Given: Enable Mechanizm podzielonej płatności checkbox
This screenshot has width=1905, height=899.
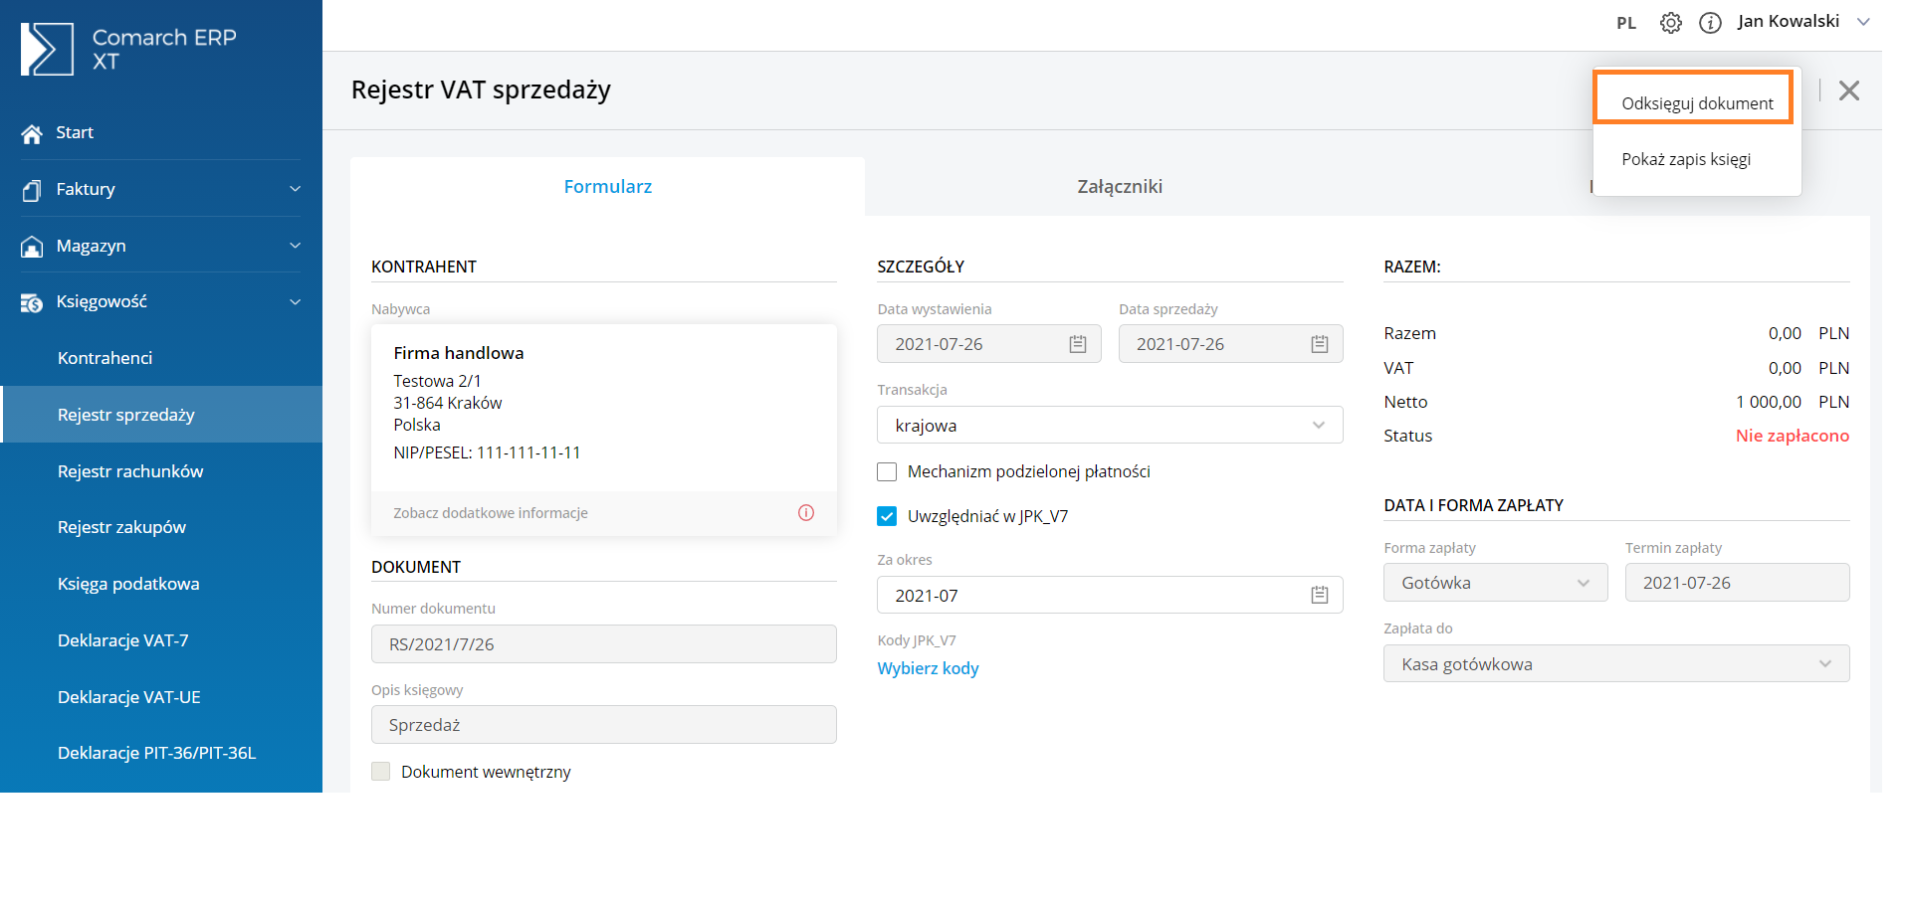Looking at the screenshot, I should coord(887,471).
